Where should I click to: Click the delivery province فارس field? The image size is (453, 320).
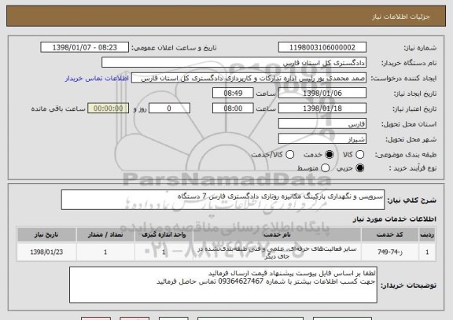coord(322,123)
